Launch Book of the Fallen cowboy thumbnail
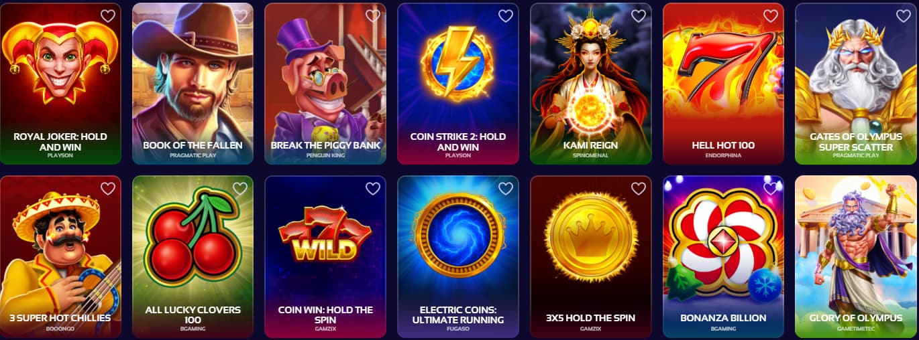The image size is (919, 340). pyautogui.click(x=193, y=84)
